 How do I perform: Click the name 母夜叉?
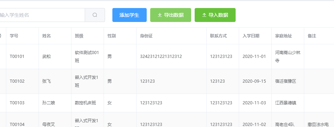tap(49, 125)
